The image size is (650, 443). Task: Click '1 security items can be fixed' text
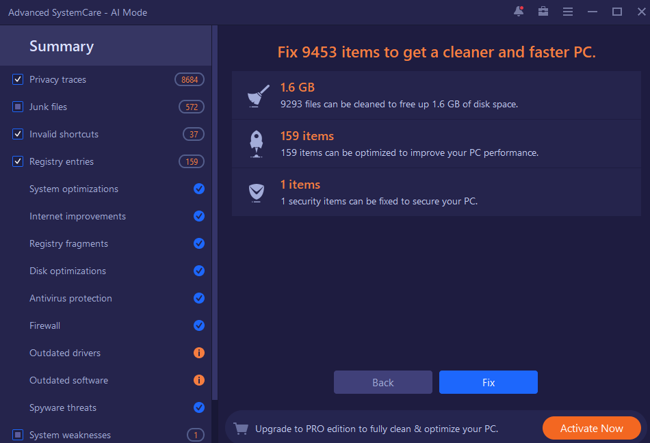(x=379, y=201)
